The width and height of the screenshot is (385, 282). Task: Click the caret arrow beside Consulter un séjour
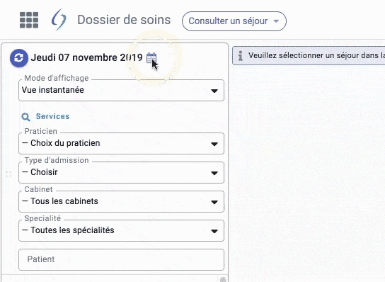click(276, 21)
